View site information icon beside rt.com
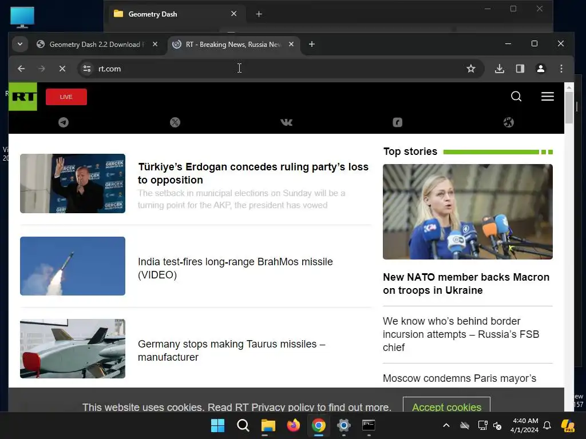 click(87, 69)
